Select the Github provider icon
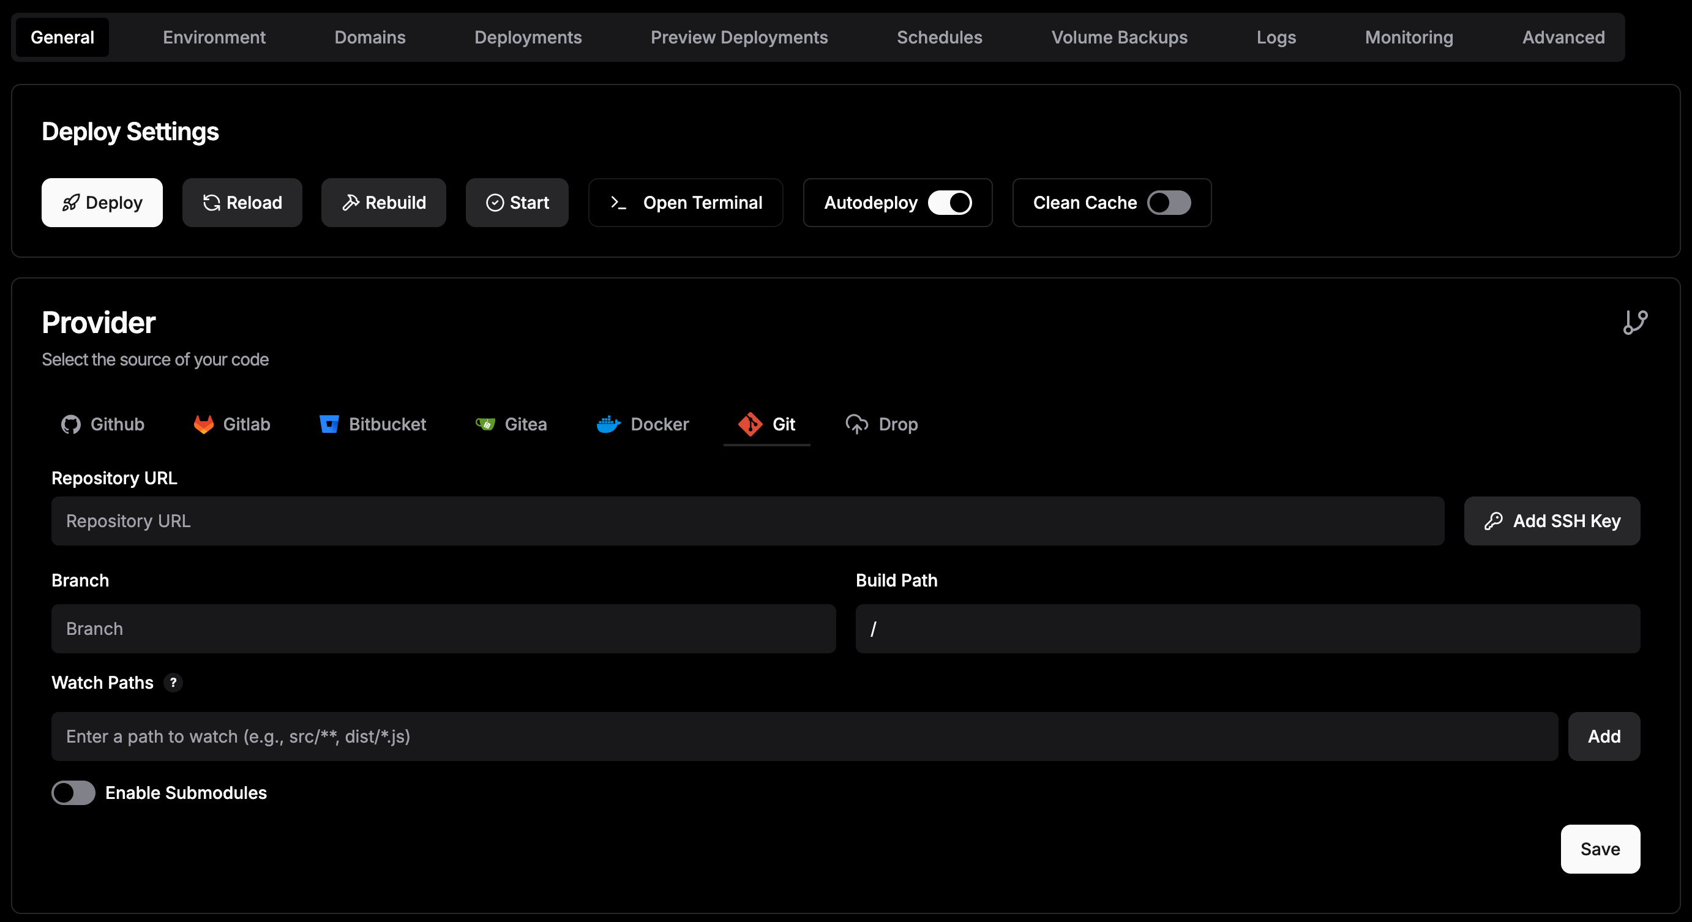1692x922 pixels. [71, 424]
